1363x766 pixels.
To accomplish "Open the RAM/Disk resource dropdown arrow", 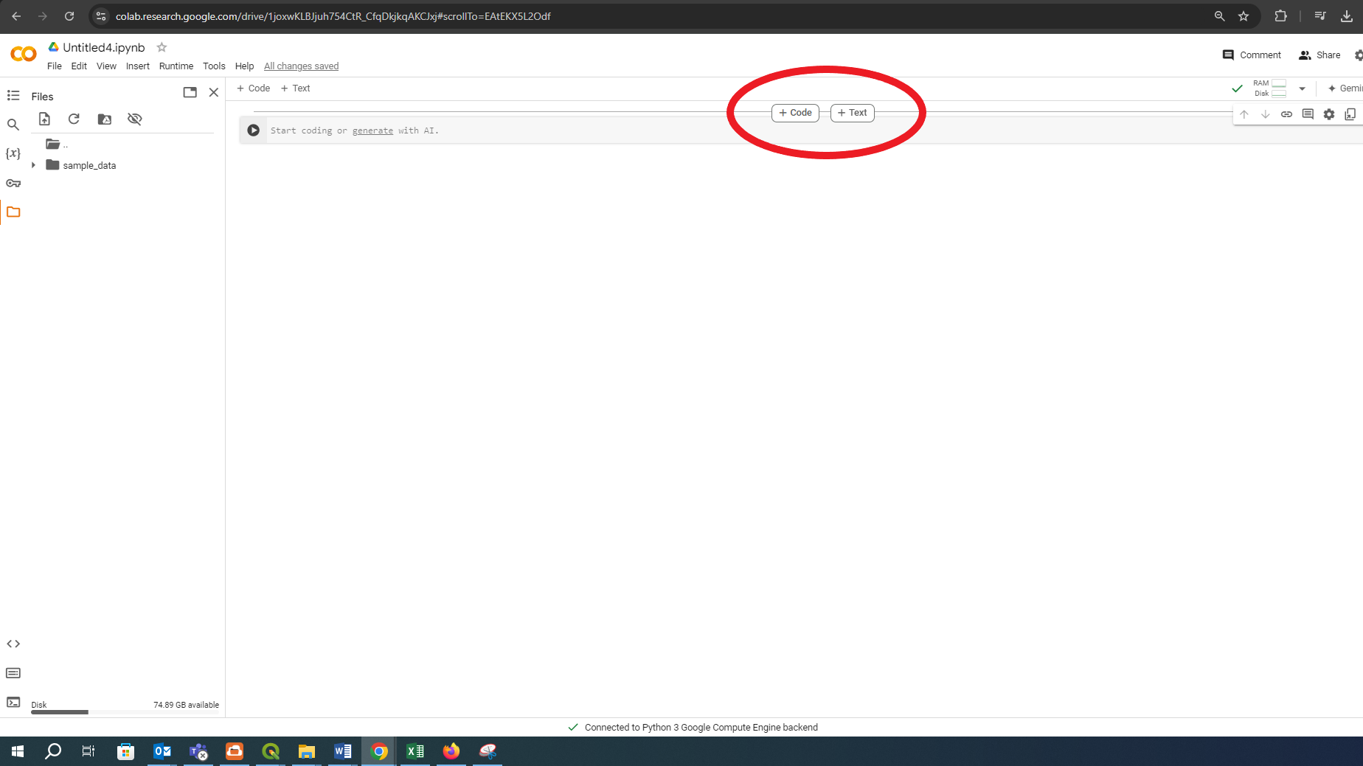I will (1302, 88).
